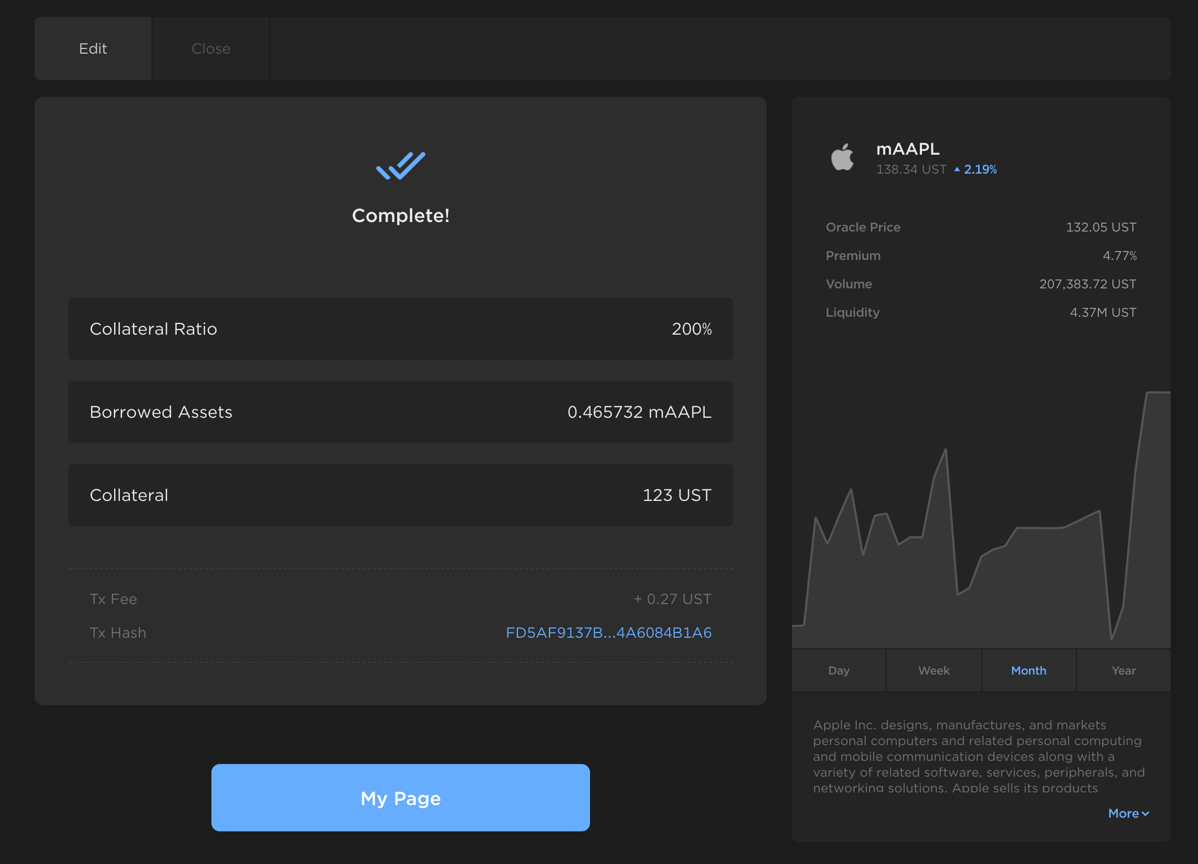
Task: Click the Collateral 123 UST row
Action: [x=400, y=495]
